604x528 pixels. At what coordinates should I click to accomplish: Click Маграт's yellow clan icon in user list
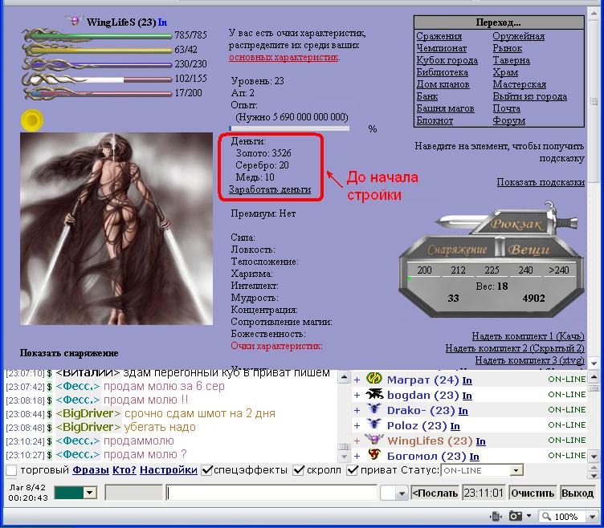click(x=373, y=379)
